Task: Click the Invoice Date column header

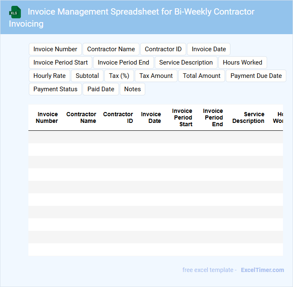Action: [151, 117]
